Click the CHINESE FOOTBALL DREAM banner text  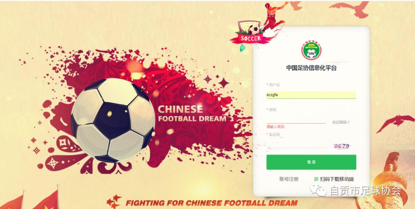pyautogui.click(x=192, y=114)
